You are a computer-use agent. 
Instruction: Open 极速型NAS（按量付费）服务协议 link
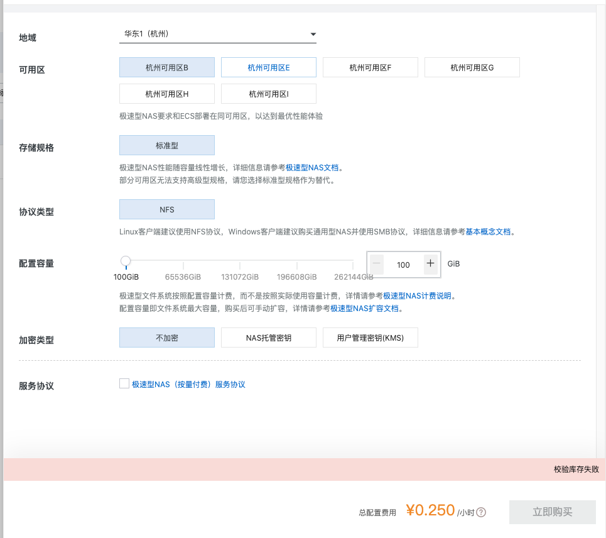click(x=188, y=385)
